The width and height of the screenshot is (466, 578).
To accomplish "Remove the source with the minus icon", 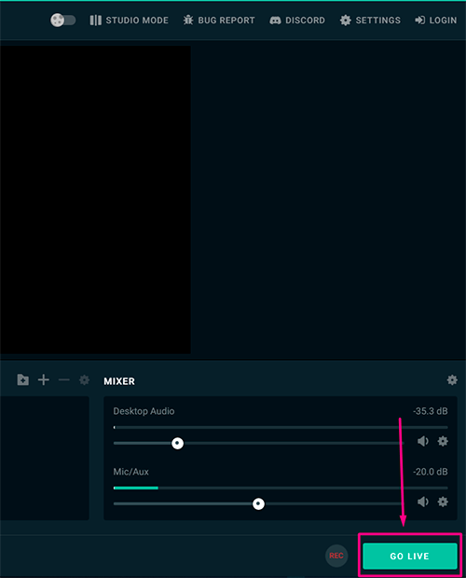I will [x=64, y=379].
